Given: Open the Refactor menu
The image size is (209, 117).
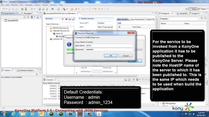Looking at the screenshot, I should point(14,5).
